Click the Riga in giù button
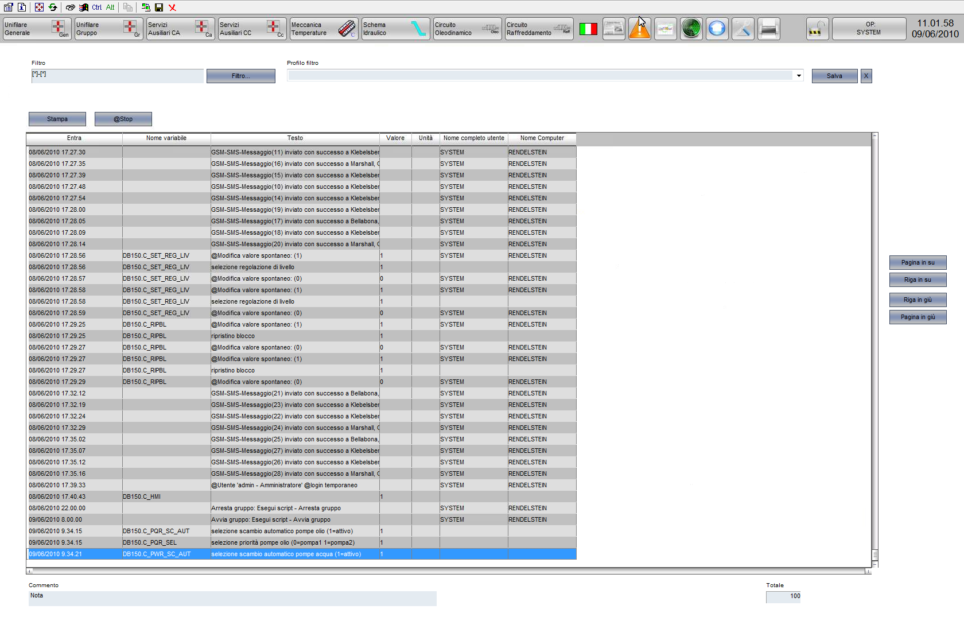This screenshot has height=617, width=964. pos(918,300)
